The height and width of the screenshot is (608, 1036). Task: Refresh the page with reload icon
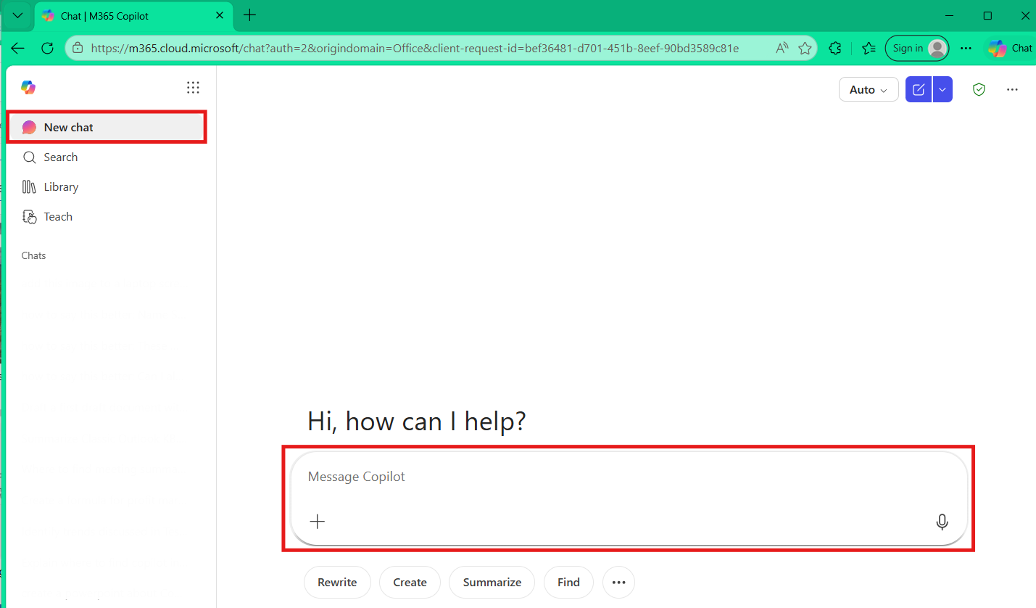tap(48, 48)
